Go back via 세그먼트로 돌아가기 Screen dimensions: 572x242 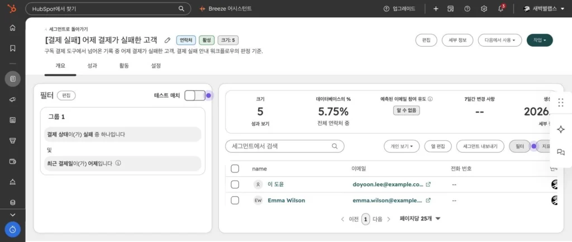66,29
